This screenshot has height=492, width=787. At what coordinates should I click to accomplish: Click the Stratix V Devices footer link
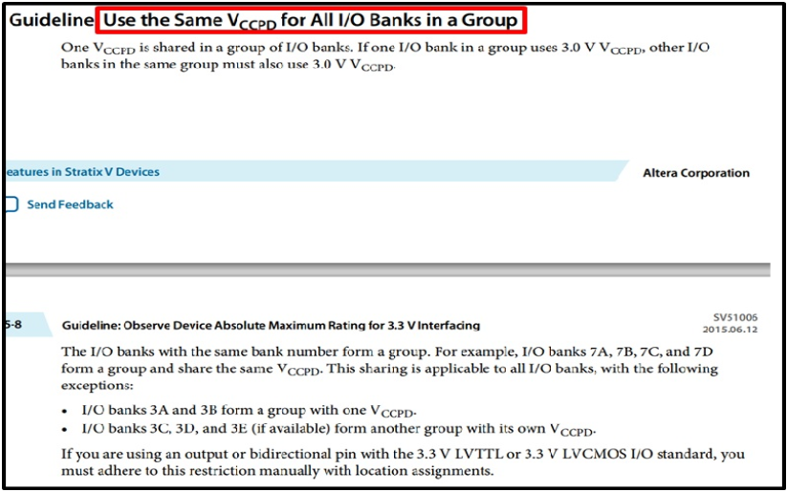click(82, 172)
